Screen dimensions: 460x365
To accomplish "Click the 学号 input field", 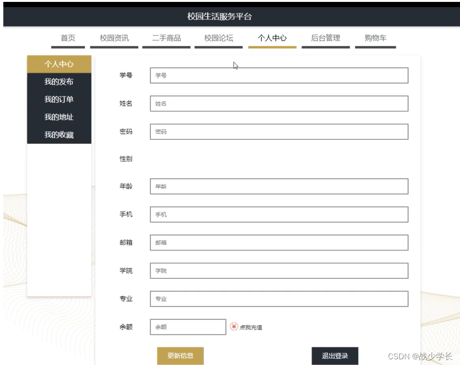I will [x=278, y=75].
